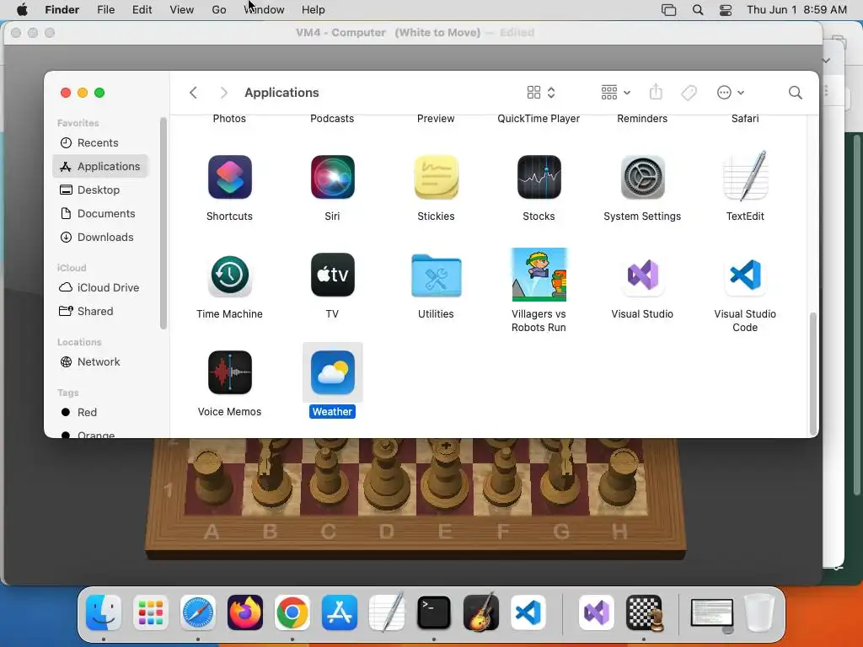Viewport: 863px width, 647px height.
Task: Click the Finder window search icon
Action: click(x=795, y=93)
